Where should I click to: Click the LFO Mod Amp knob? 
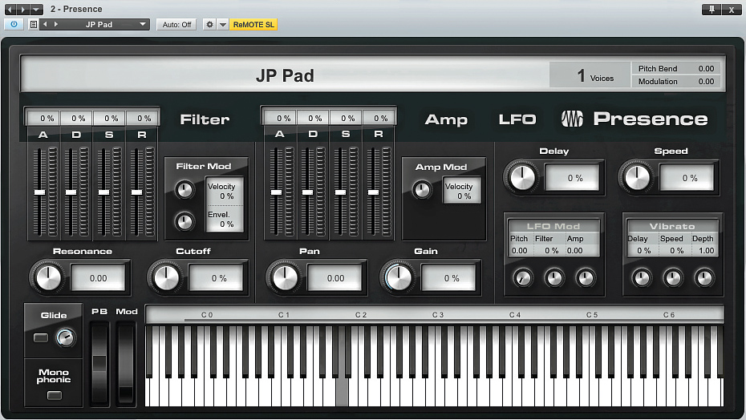point(586,278)
